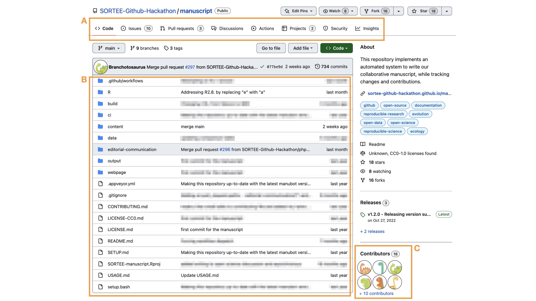Select the github topic tag
This screenshot has width=536, height=301.
[x=369, y=105]
